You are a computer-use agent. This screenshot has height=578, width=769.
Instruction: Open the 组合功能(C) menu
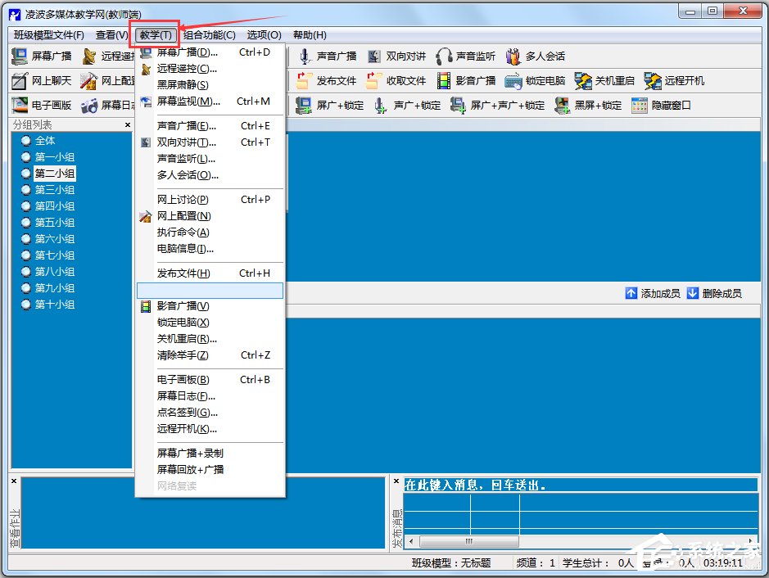pos(210,35)
